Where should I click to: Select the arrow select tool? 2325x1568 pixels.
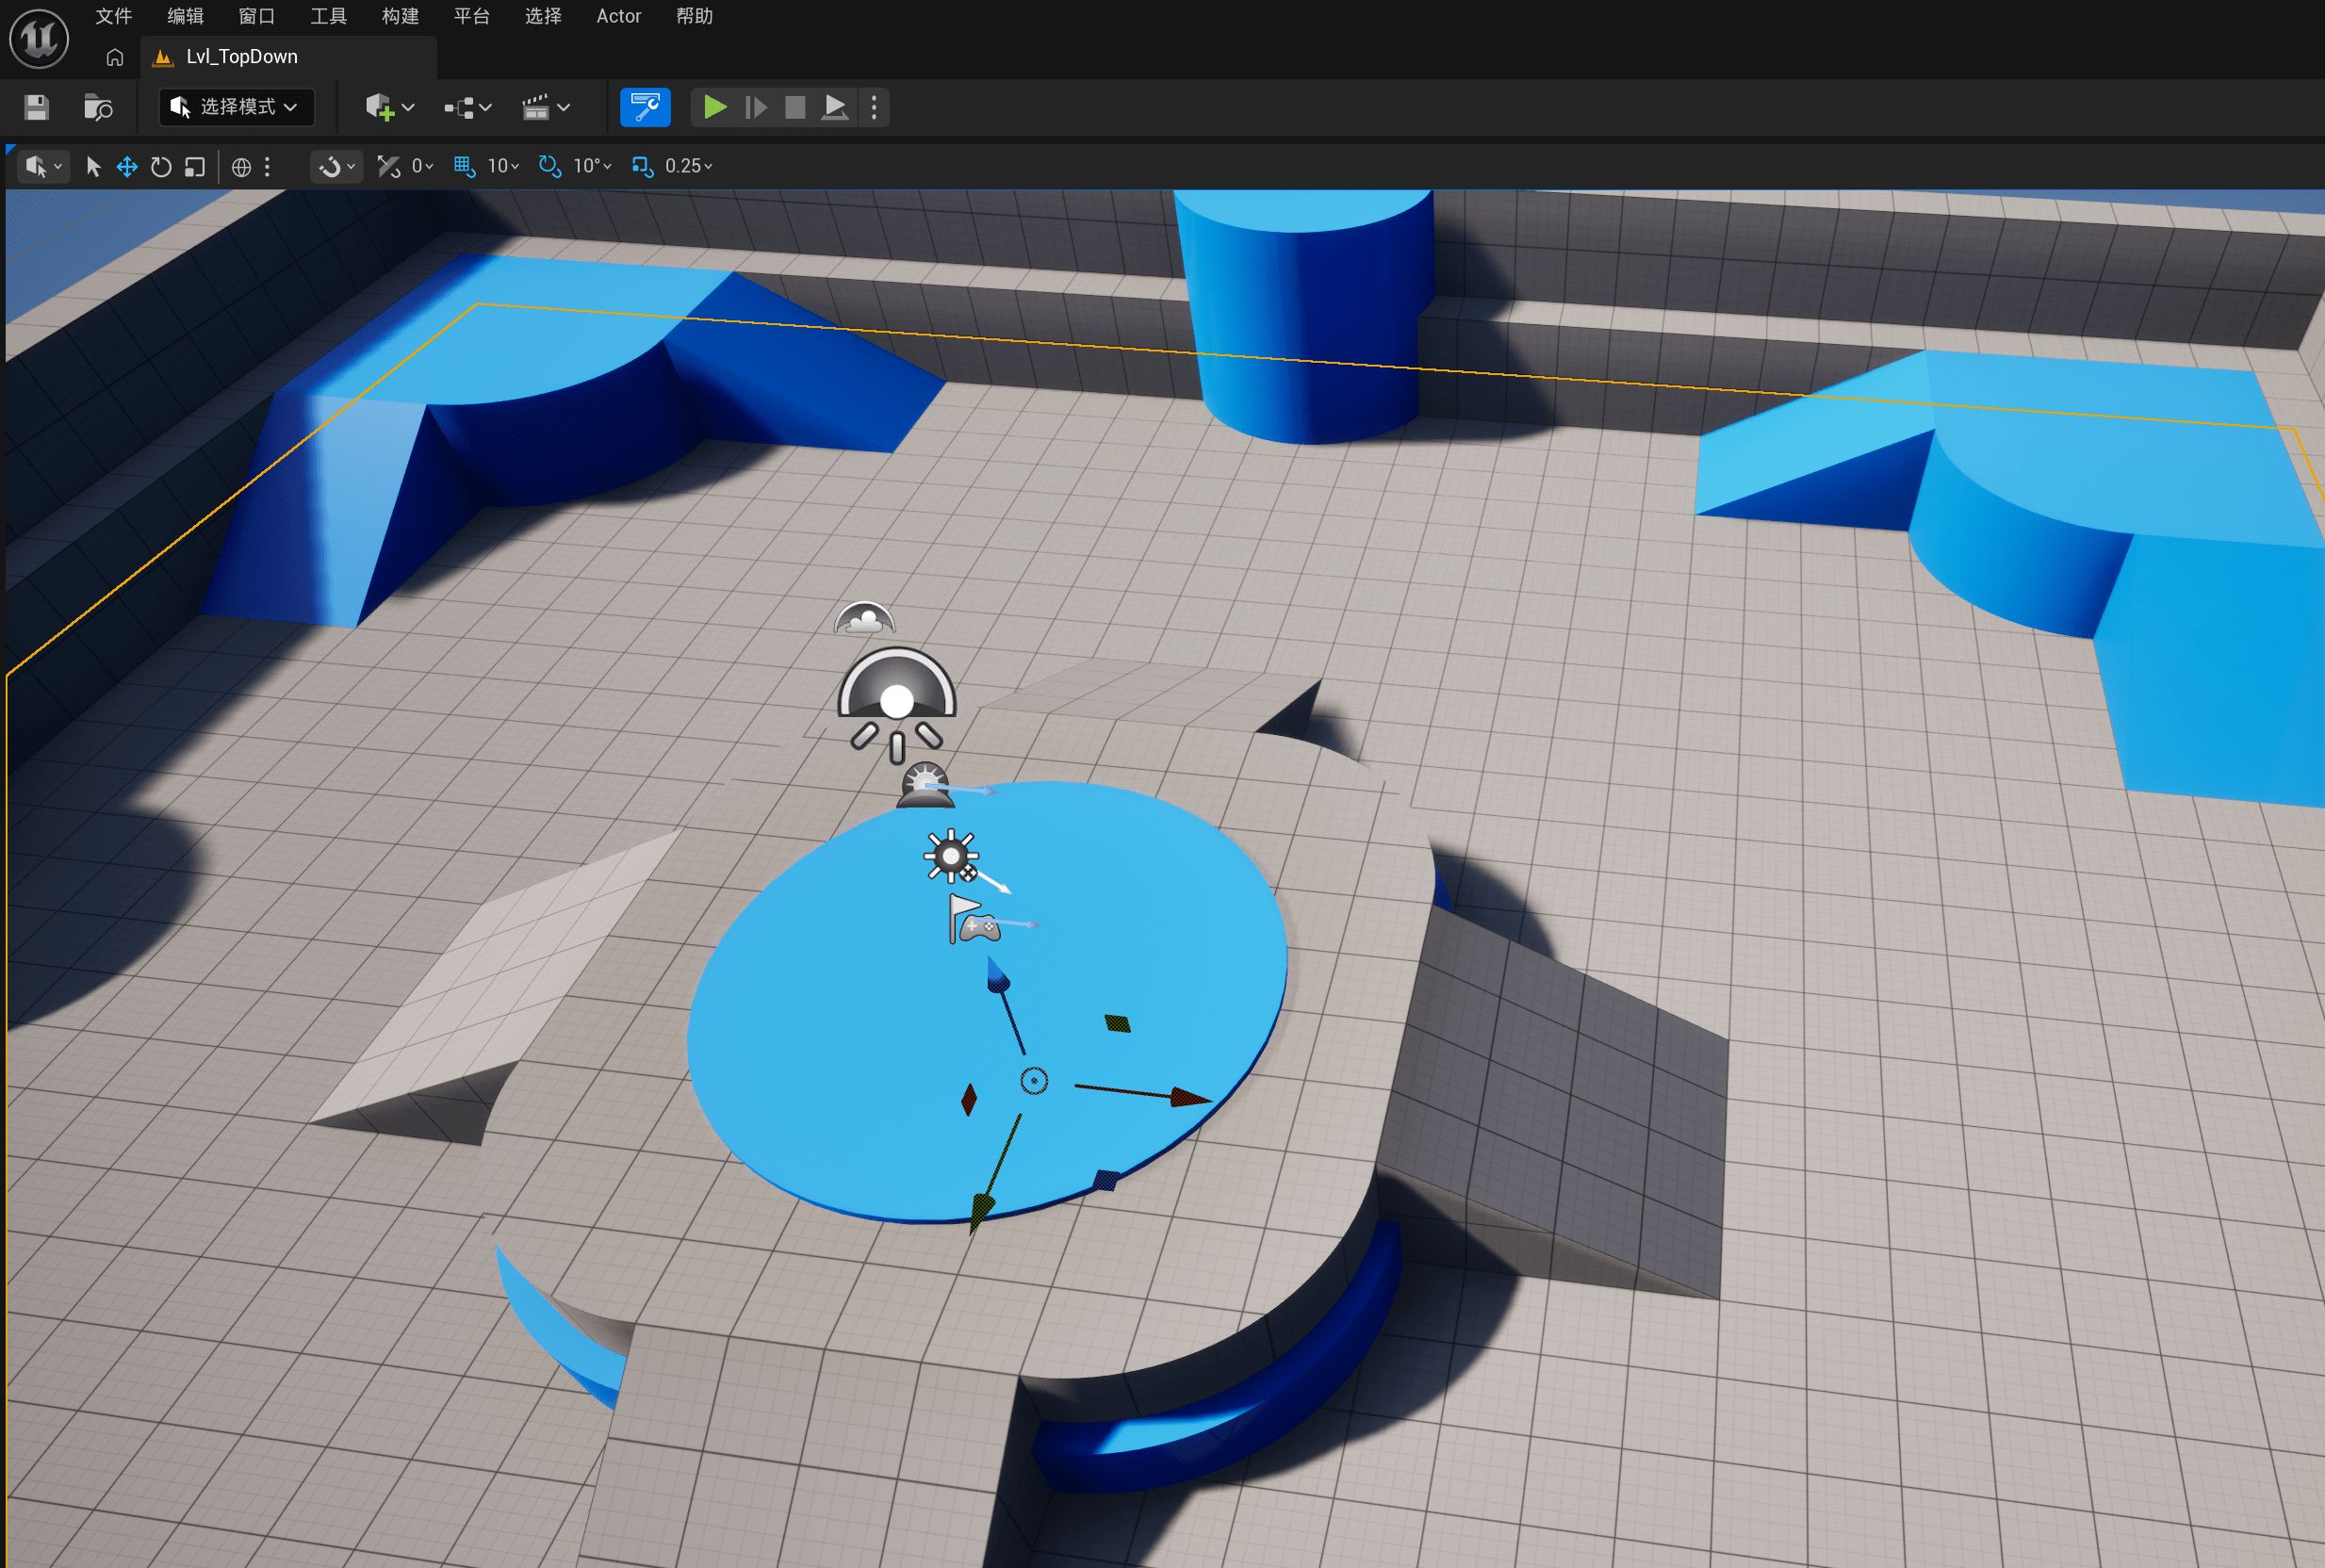coord(93,167)
